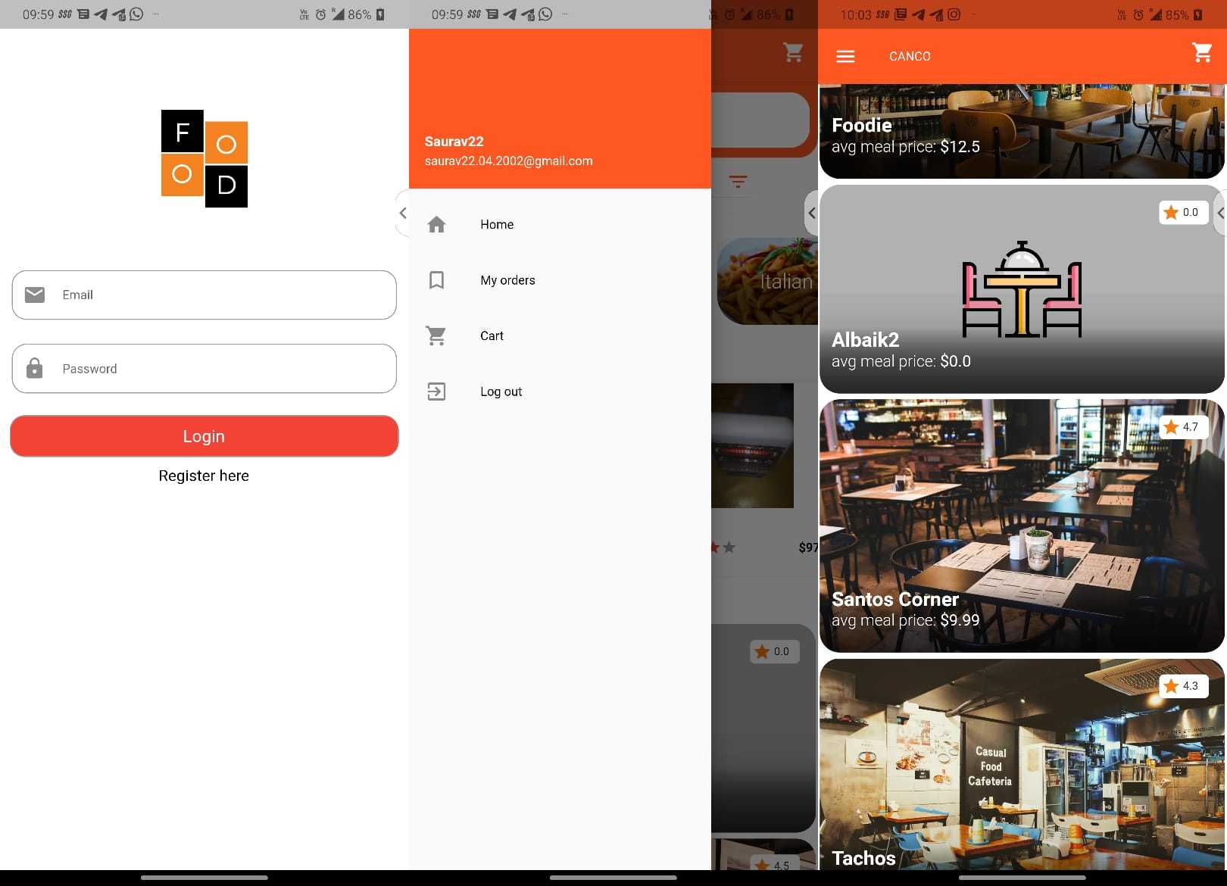Open the cart icon in CANCO header
The height and width of the screenshot is (886, 1227).
[1202, 53]
